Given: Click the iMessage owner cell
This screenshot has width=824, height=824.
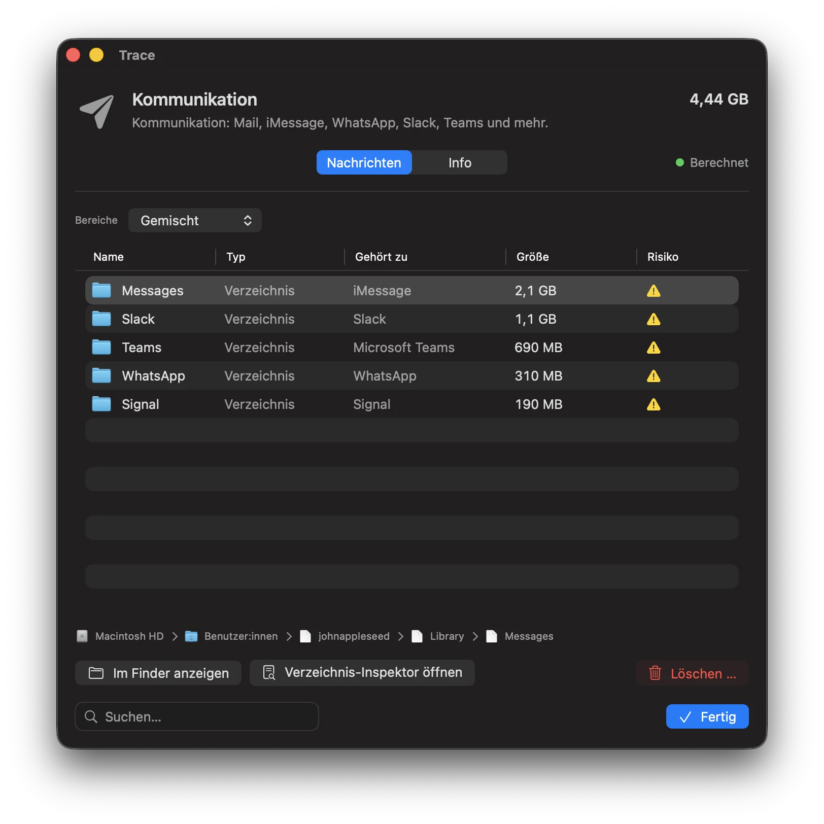Looking at the screenshot, I should point(382,291).
